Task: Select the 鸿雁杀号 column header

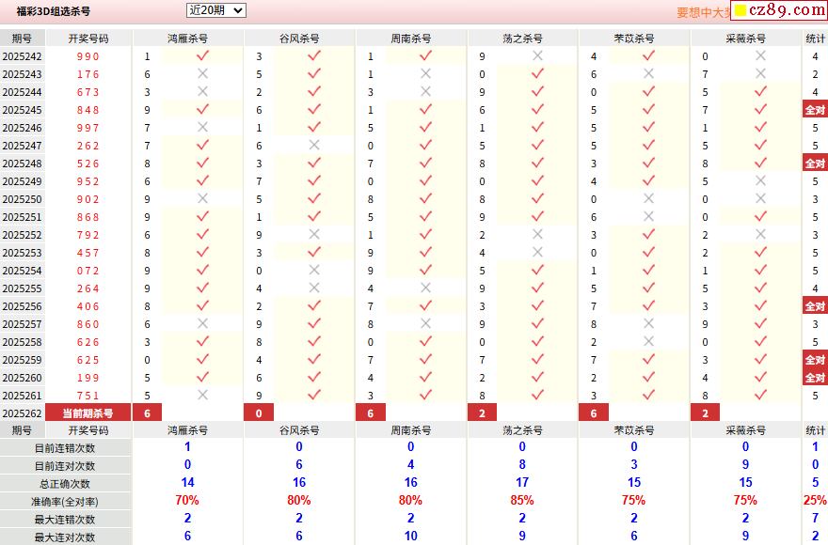Action: coord(187,39)
